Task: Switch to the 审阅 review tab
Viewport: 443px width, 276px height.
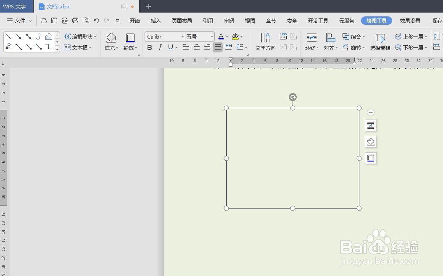Action: pos(229,21)
